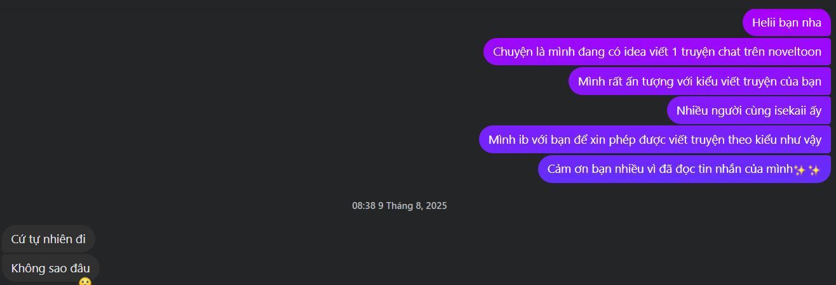Click the received 'Không sao đâu' message

click(x=51, y=268)
